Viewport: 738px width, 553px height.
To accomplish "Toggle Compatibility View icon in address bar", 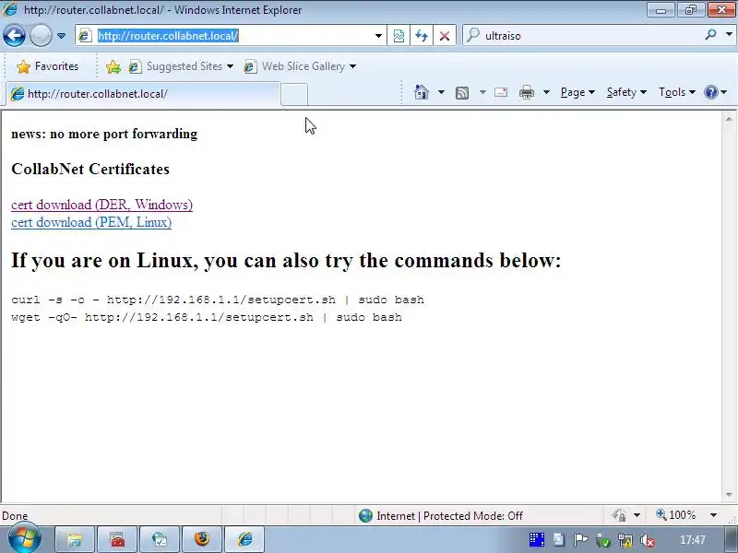I will [399, 36].
